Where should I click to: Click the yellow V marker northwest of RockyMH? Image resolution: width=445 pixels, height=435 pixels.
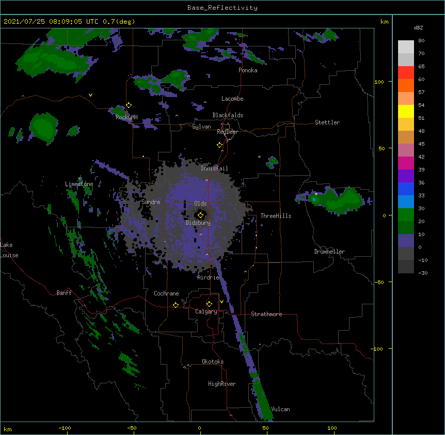point(90,95)
